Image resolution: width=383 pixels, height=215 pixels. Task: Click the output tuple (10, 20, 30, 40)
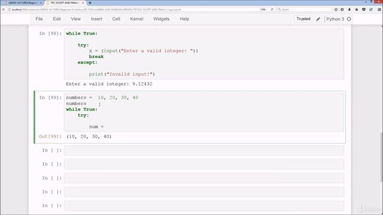click(89, 137)
